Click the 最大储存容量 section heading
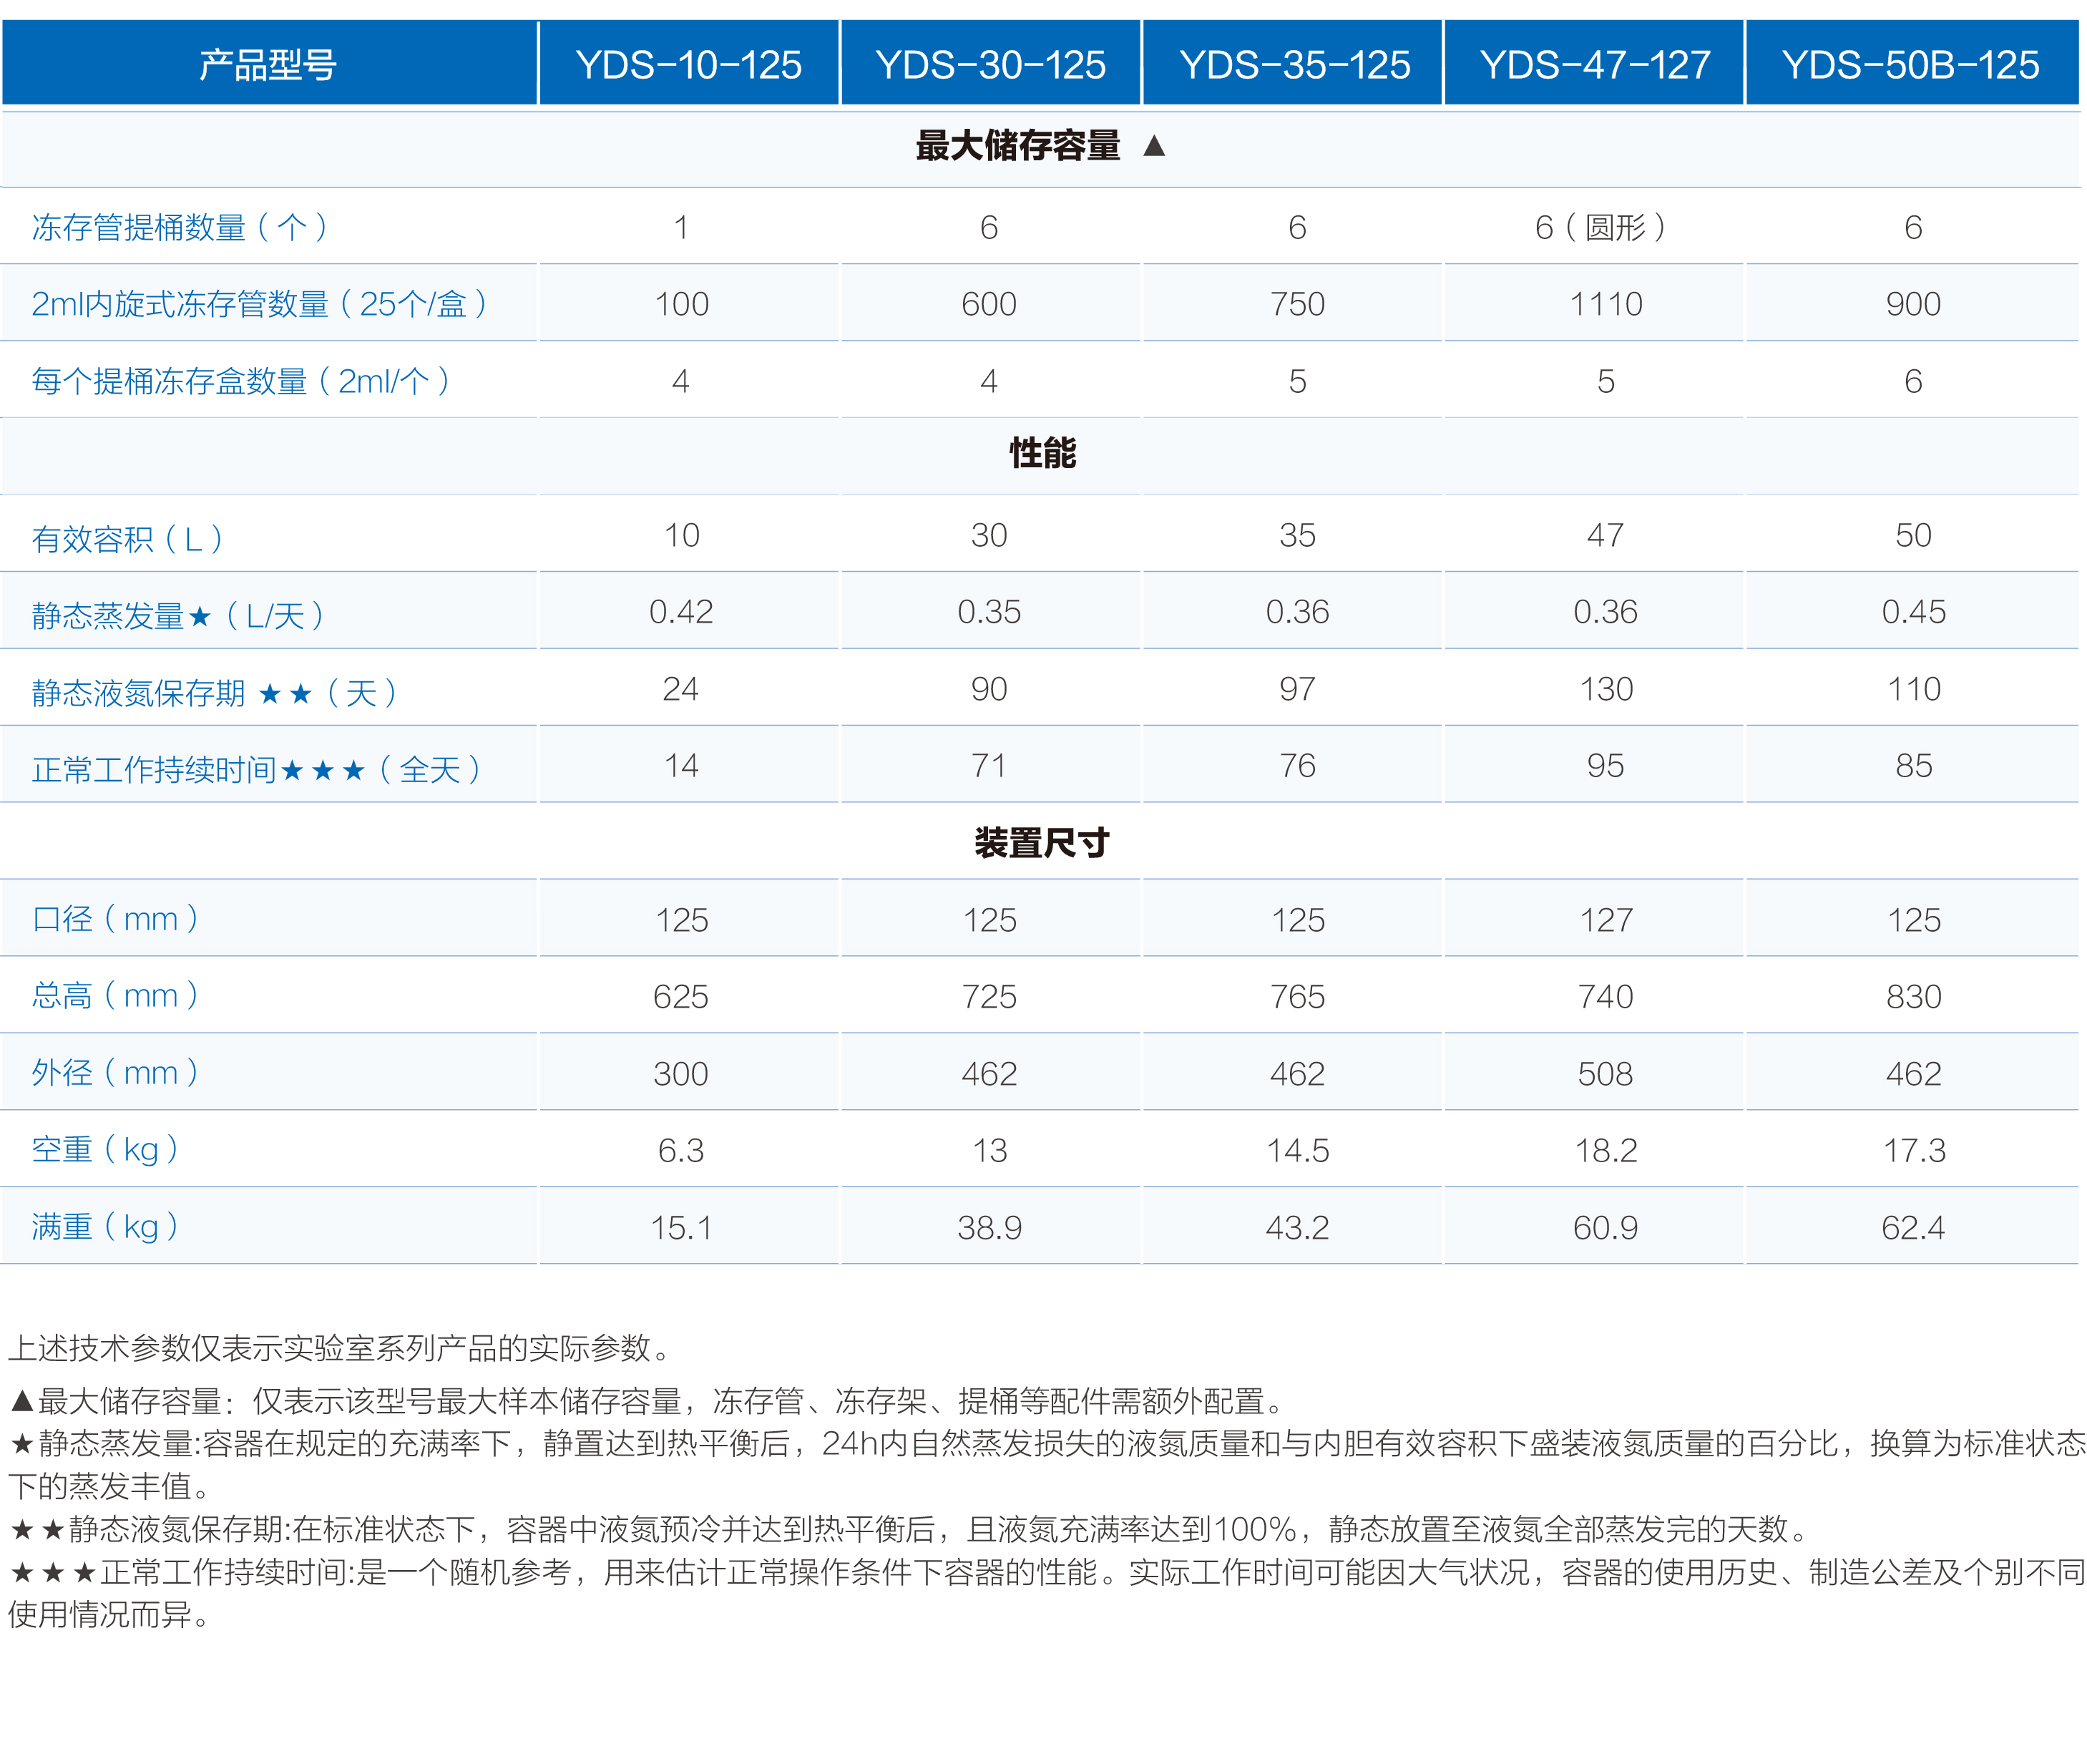Image resolution: width=2087 pixels, height=1764 pixels. (1017, 146)
